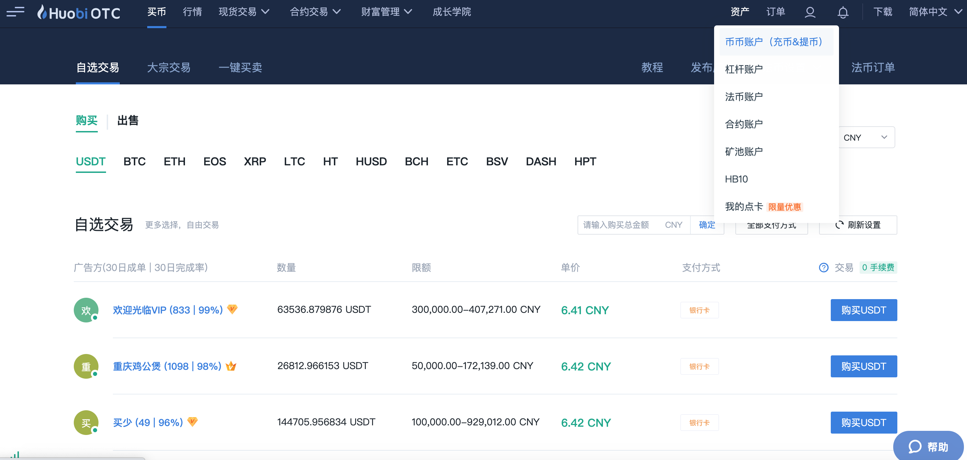Choose the HUSD coin tab
The height and width of the screenshot is (460, 967).
[371, 162]
